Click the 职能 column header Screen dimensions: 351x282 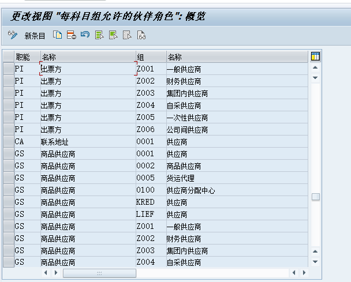click(x=23, y=57)
